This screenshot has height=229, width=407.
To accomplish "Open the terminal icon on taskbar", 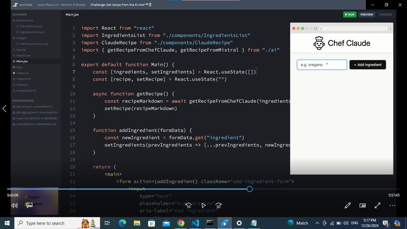I will click(210, 223).
